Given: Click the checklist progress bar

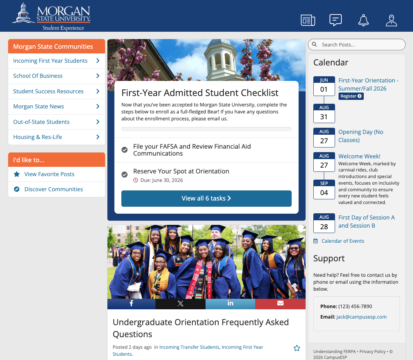Looking at the screenshot, I should (206, 129).
